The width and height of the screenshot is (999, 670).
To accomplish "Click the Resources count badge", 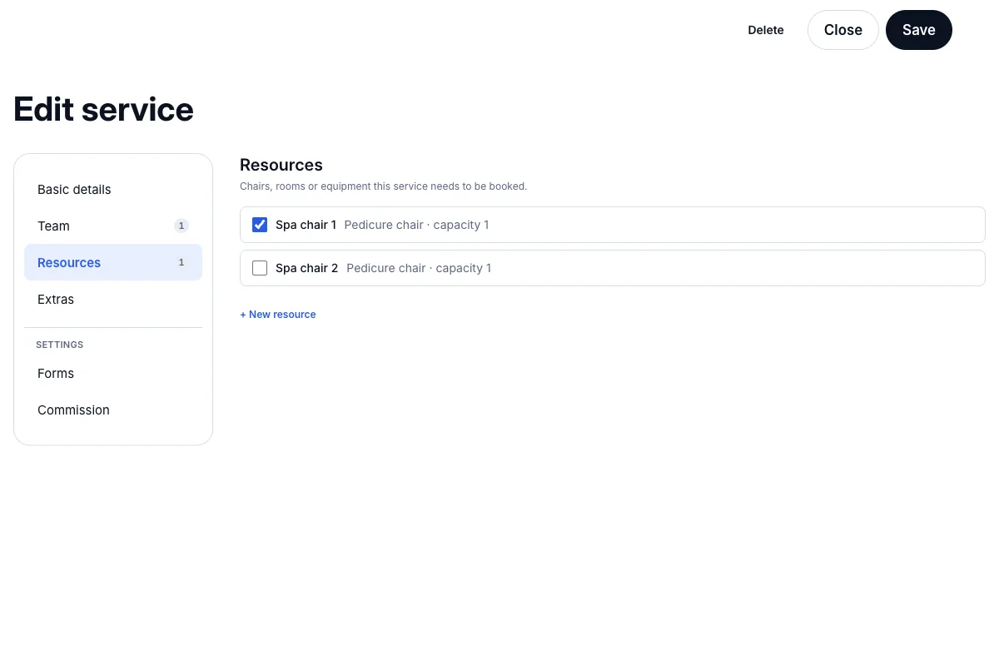I will (181, 262).
